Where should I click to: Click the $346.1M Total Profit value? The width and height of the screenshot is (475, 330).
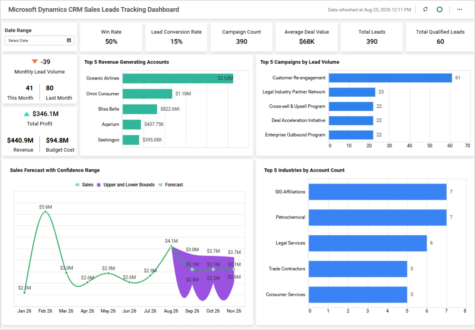tap(45, 114)
